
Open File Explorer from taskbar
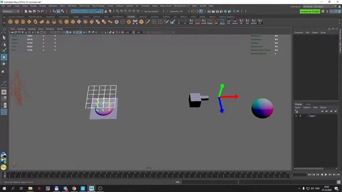tap(30, 188)
